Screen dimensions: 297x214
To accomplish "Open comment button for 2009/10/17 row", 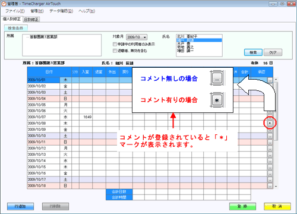I will [x=270, y=180].
